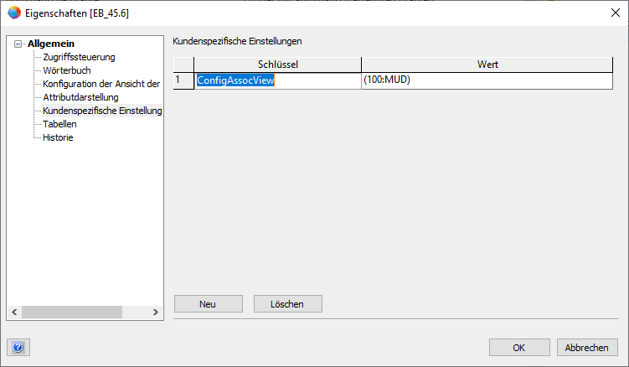
Task: Select the Allgemein tree entry
Action: coord(51,44)
